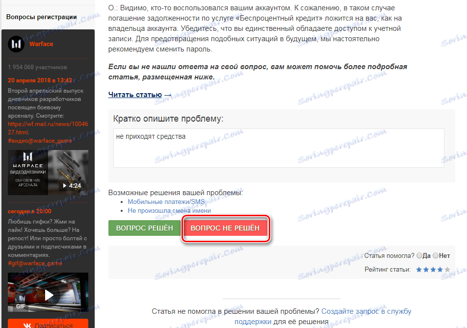Open Не произошла смена имени link
467x328 pixels.
(x=169, y=211)
